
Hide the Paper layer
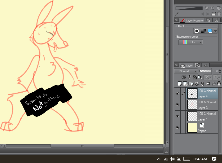tap(177, 128)
